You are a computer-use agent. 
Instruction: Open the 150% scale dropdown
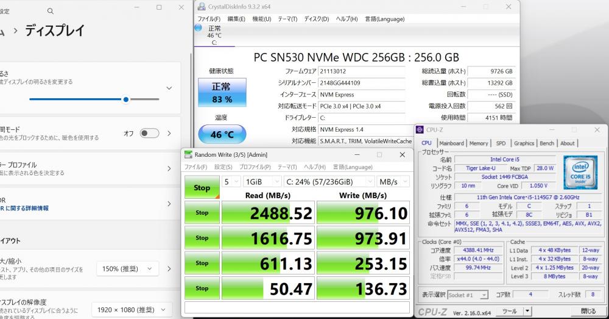click(x=127, y=269)
